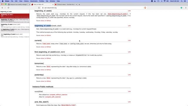Open the Bookmarks menu

tap(34, 1)
